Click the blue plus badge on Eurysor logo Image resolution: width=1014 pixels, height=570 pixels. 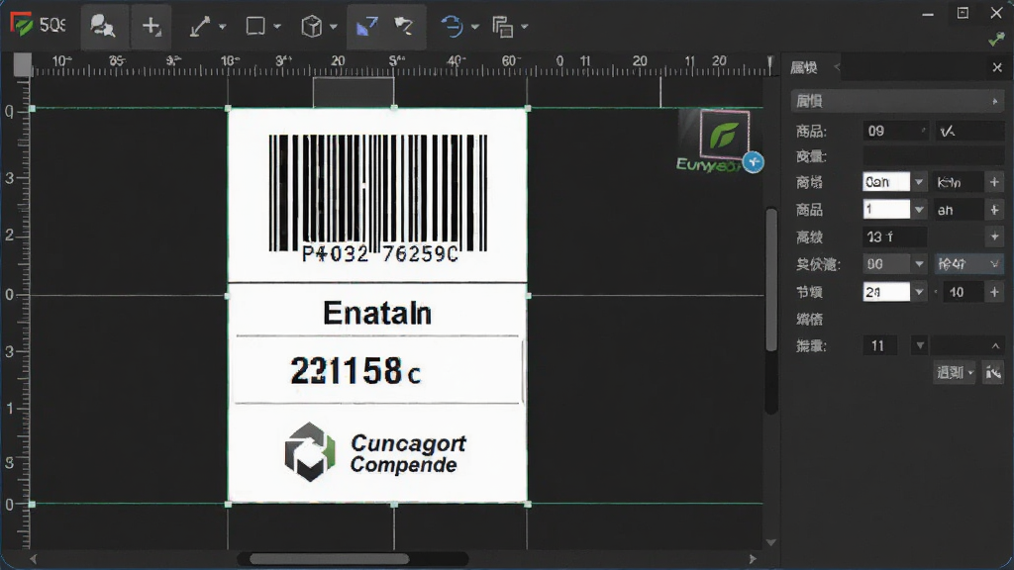pyautogui.click(x=753, y=162)
